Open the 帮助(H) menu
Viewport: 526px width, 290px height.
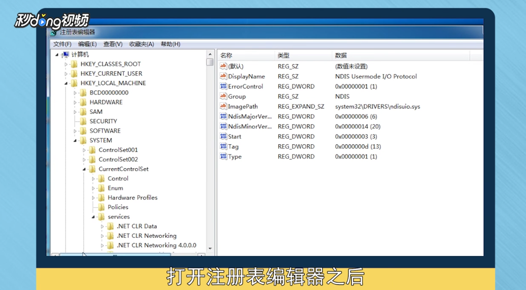(170, 44)
